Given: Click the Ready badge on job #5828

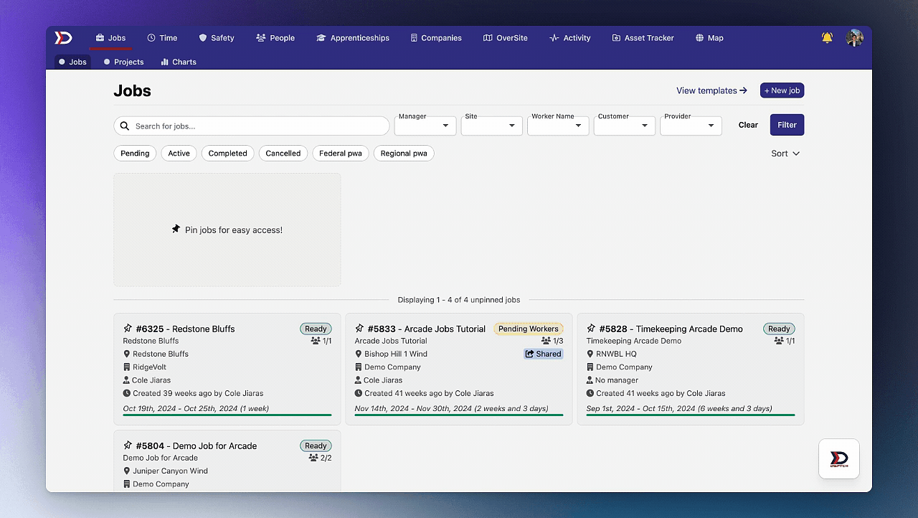Looking at the screenshot, I should [x=779, y=329].
